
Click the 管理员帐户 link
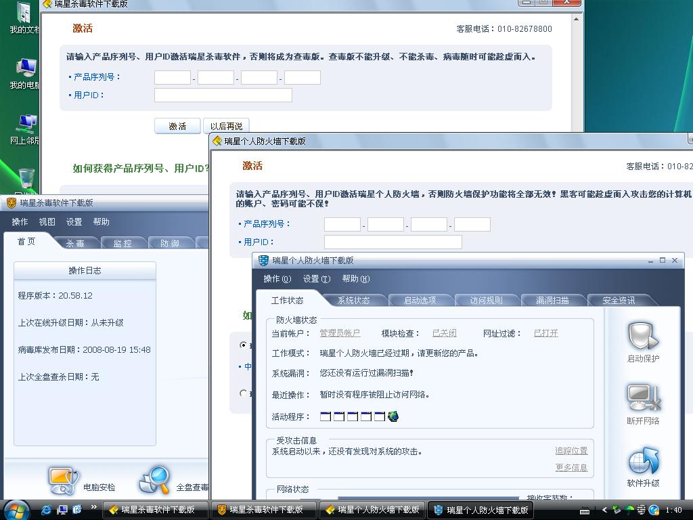pyautogui.click(x=340, y=333)
